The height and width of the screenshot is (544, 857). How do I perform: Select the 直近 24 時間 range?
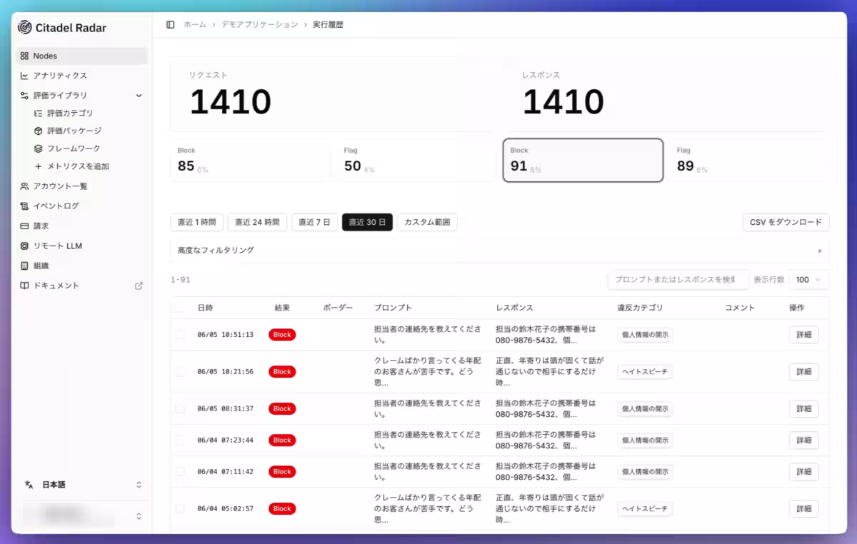[x=257, y=222]
